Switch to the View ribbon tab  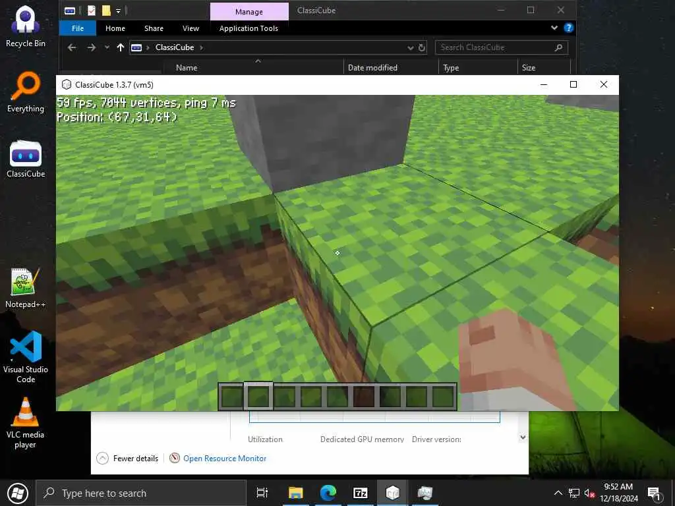pos(191,28)
